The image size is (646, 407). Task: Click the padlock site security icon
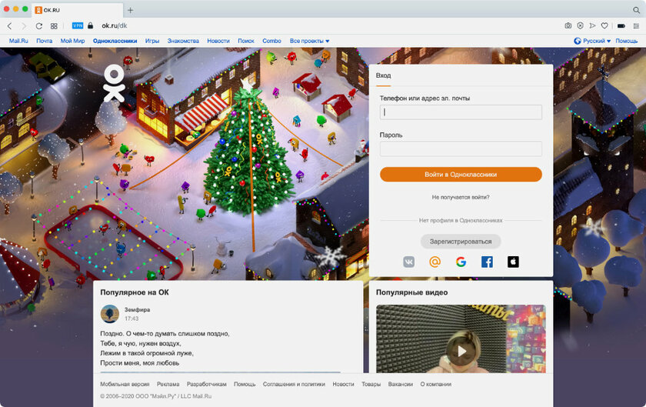pos(90,25)
